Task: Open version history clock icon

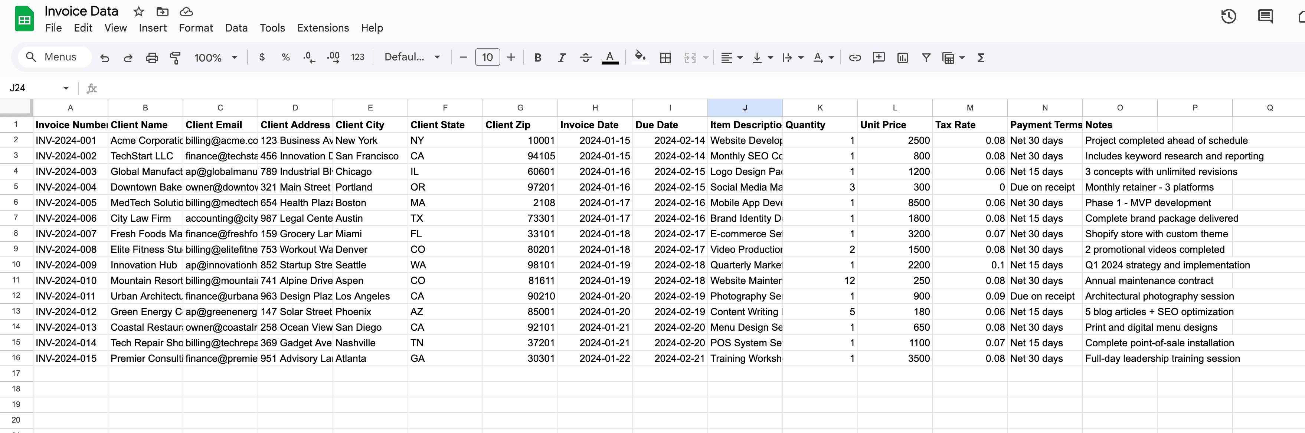Action: [x=1228, y=17]
